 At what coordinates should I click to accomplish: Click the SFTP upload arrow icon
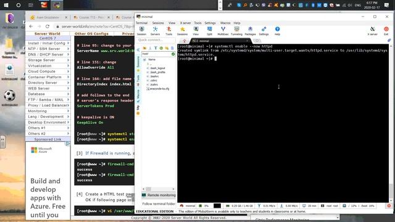(156, 48)
